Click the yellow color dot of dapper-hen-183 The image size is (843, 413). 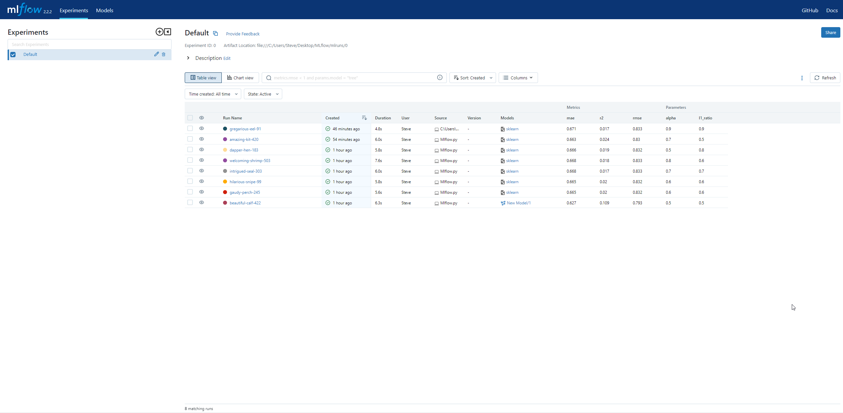point(225,150)
